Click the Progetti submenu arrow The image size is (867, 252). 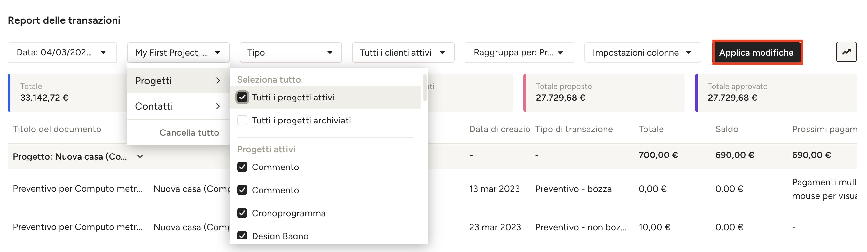pyautogui.click(x=218, y=81)
